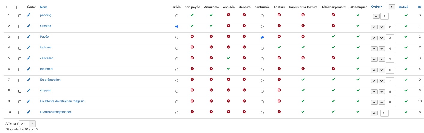The height and width of the screenshot is (133, 424).
Task: Toggle the Téléchargement check for facturée
Action: [x=333, y=47]
